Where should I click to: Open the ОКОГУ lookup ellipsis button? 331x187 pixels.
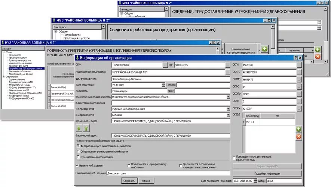pos(299,108)
